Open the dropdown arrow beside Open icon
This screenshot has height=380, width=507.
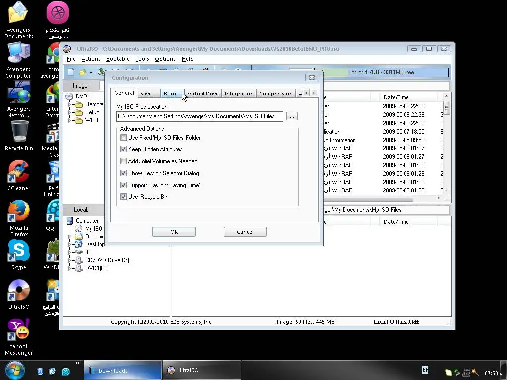click(x=91, y=72)
